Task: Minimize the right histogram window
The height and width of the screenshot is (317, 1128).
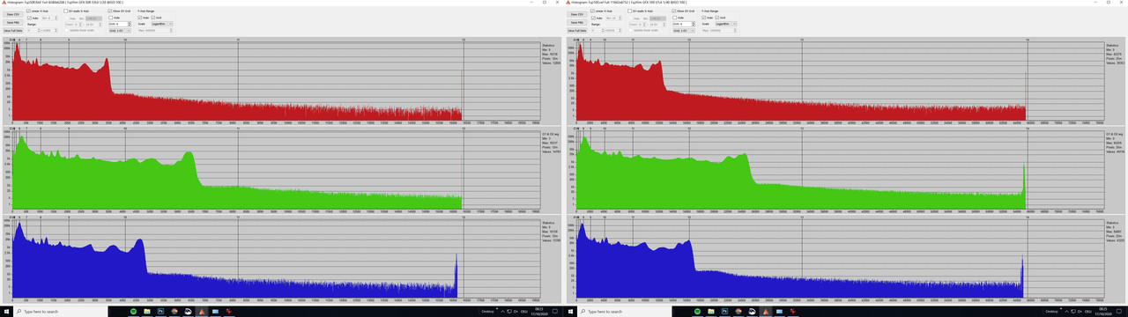Action: point(1095,3)
